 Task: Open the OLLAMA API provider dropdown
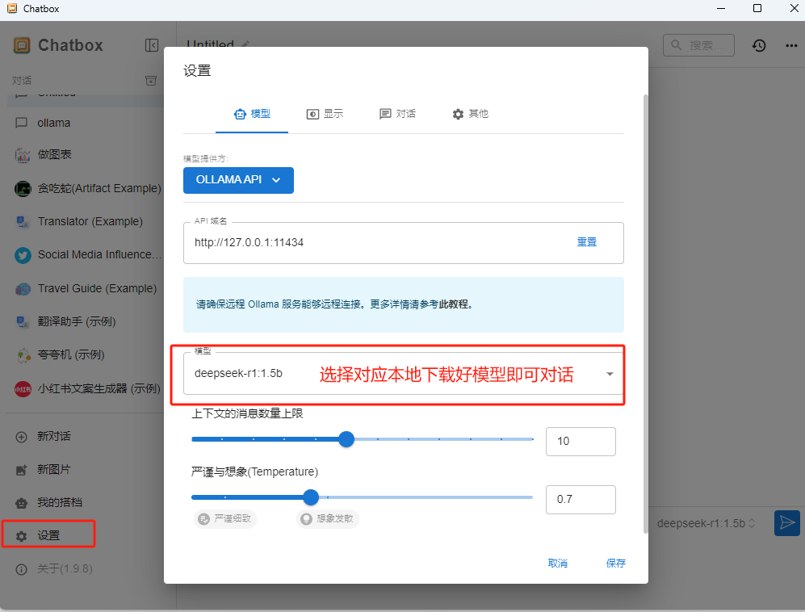coord(238,180)
